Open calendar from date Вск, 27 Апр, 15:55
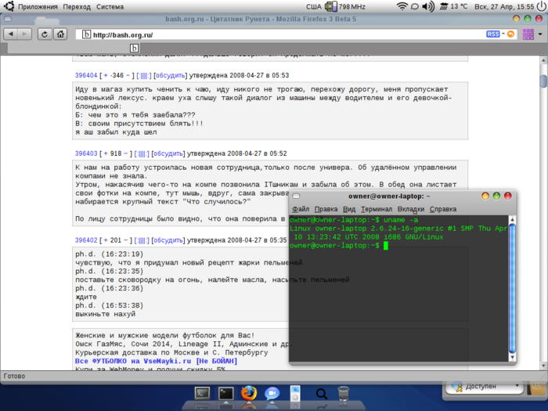The image size is (548, 411). pyautogui.click(x=504, y=6)
